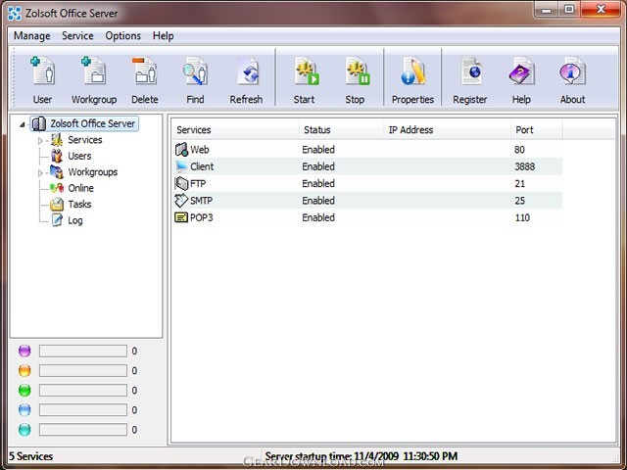This screenshot has width=627, height=470.
Task: Click the teal status indicator light
Action: click(x=24, y=430)
